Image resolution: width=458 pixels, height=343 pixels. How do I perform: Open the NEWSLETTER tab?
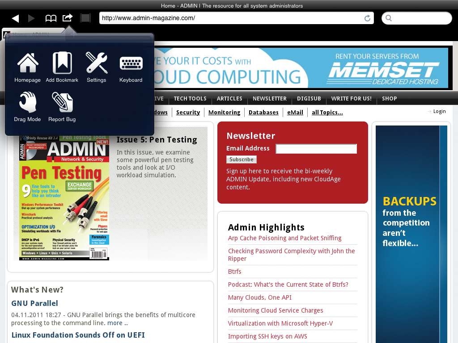click(270, 99)
